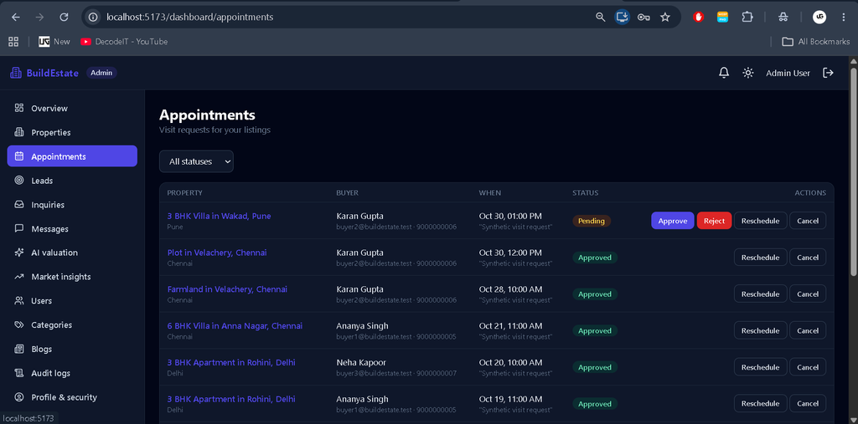Viewport: 858px width, 424px height.
Task: Click the Appointments calendar icon in sidebar
Action: click(x=19, y=156)
